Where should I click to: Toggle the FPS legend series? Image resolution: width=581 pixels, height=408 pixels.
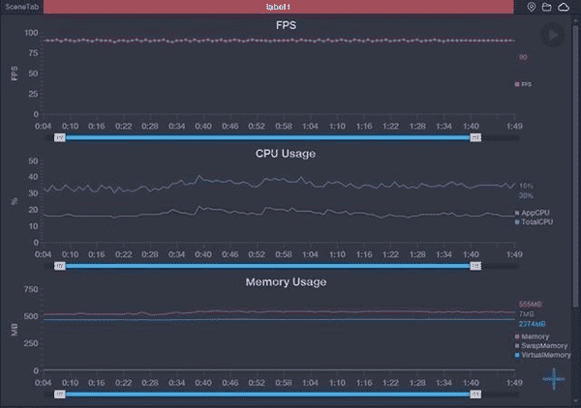[x=524, y=84]
